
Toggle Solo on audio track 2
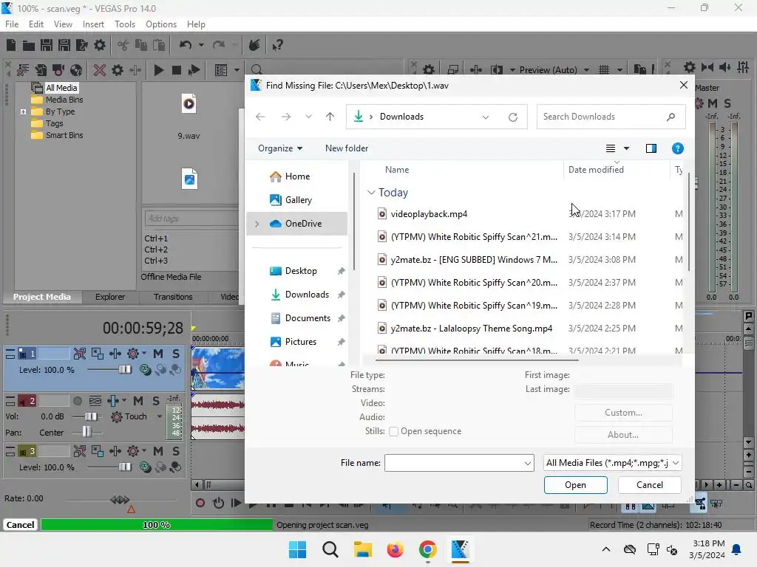coord(156,401)
